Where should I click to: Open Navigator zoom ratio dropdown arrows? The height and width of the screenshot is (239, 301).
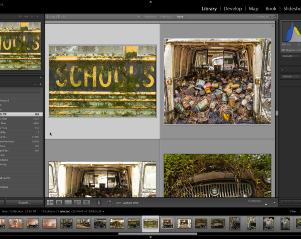(x=42, y=17)
